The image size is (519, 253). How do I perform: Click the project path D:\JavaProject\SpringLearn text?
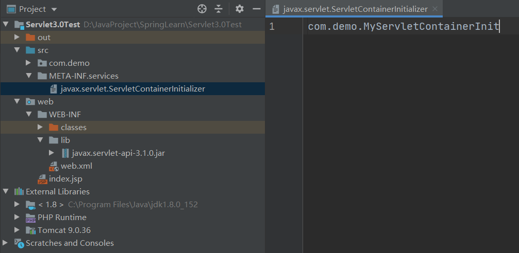tap(163, 25)
